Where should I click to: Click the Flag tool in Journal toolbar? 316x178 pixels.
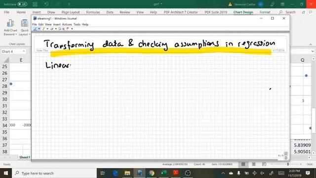[x=68, y=29]
